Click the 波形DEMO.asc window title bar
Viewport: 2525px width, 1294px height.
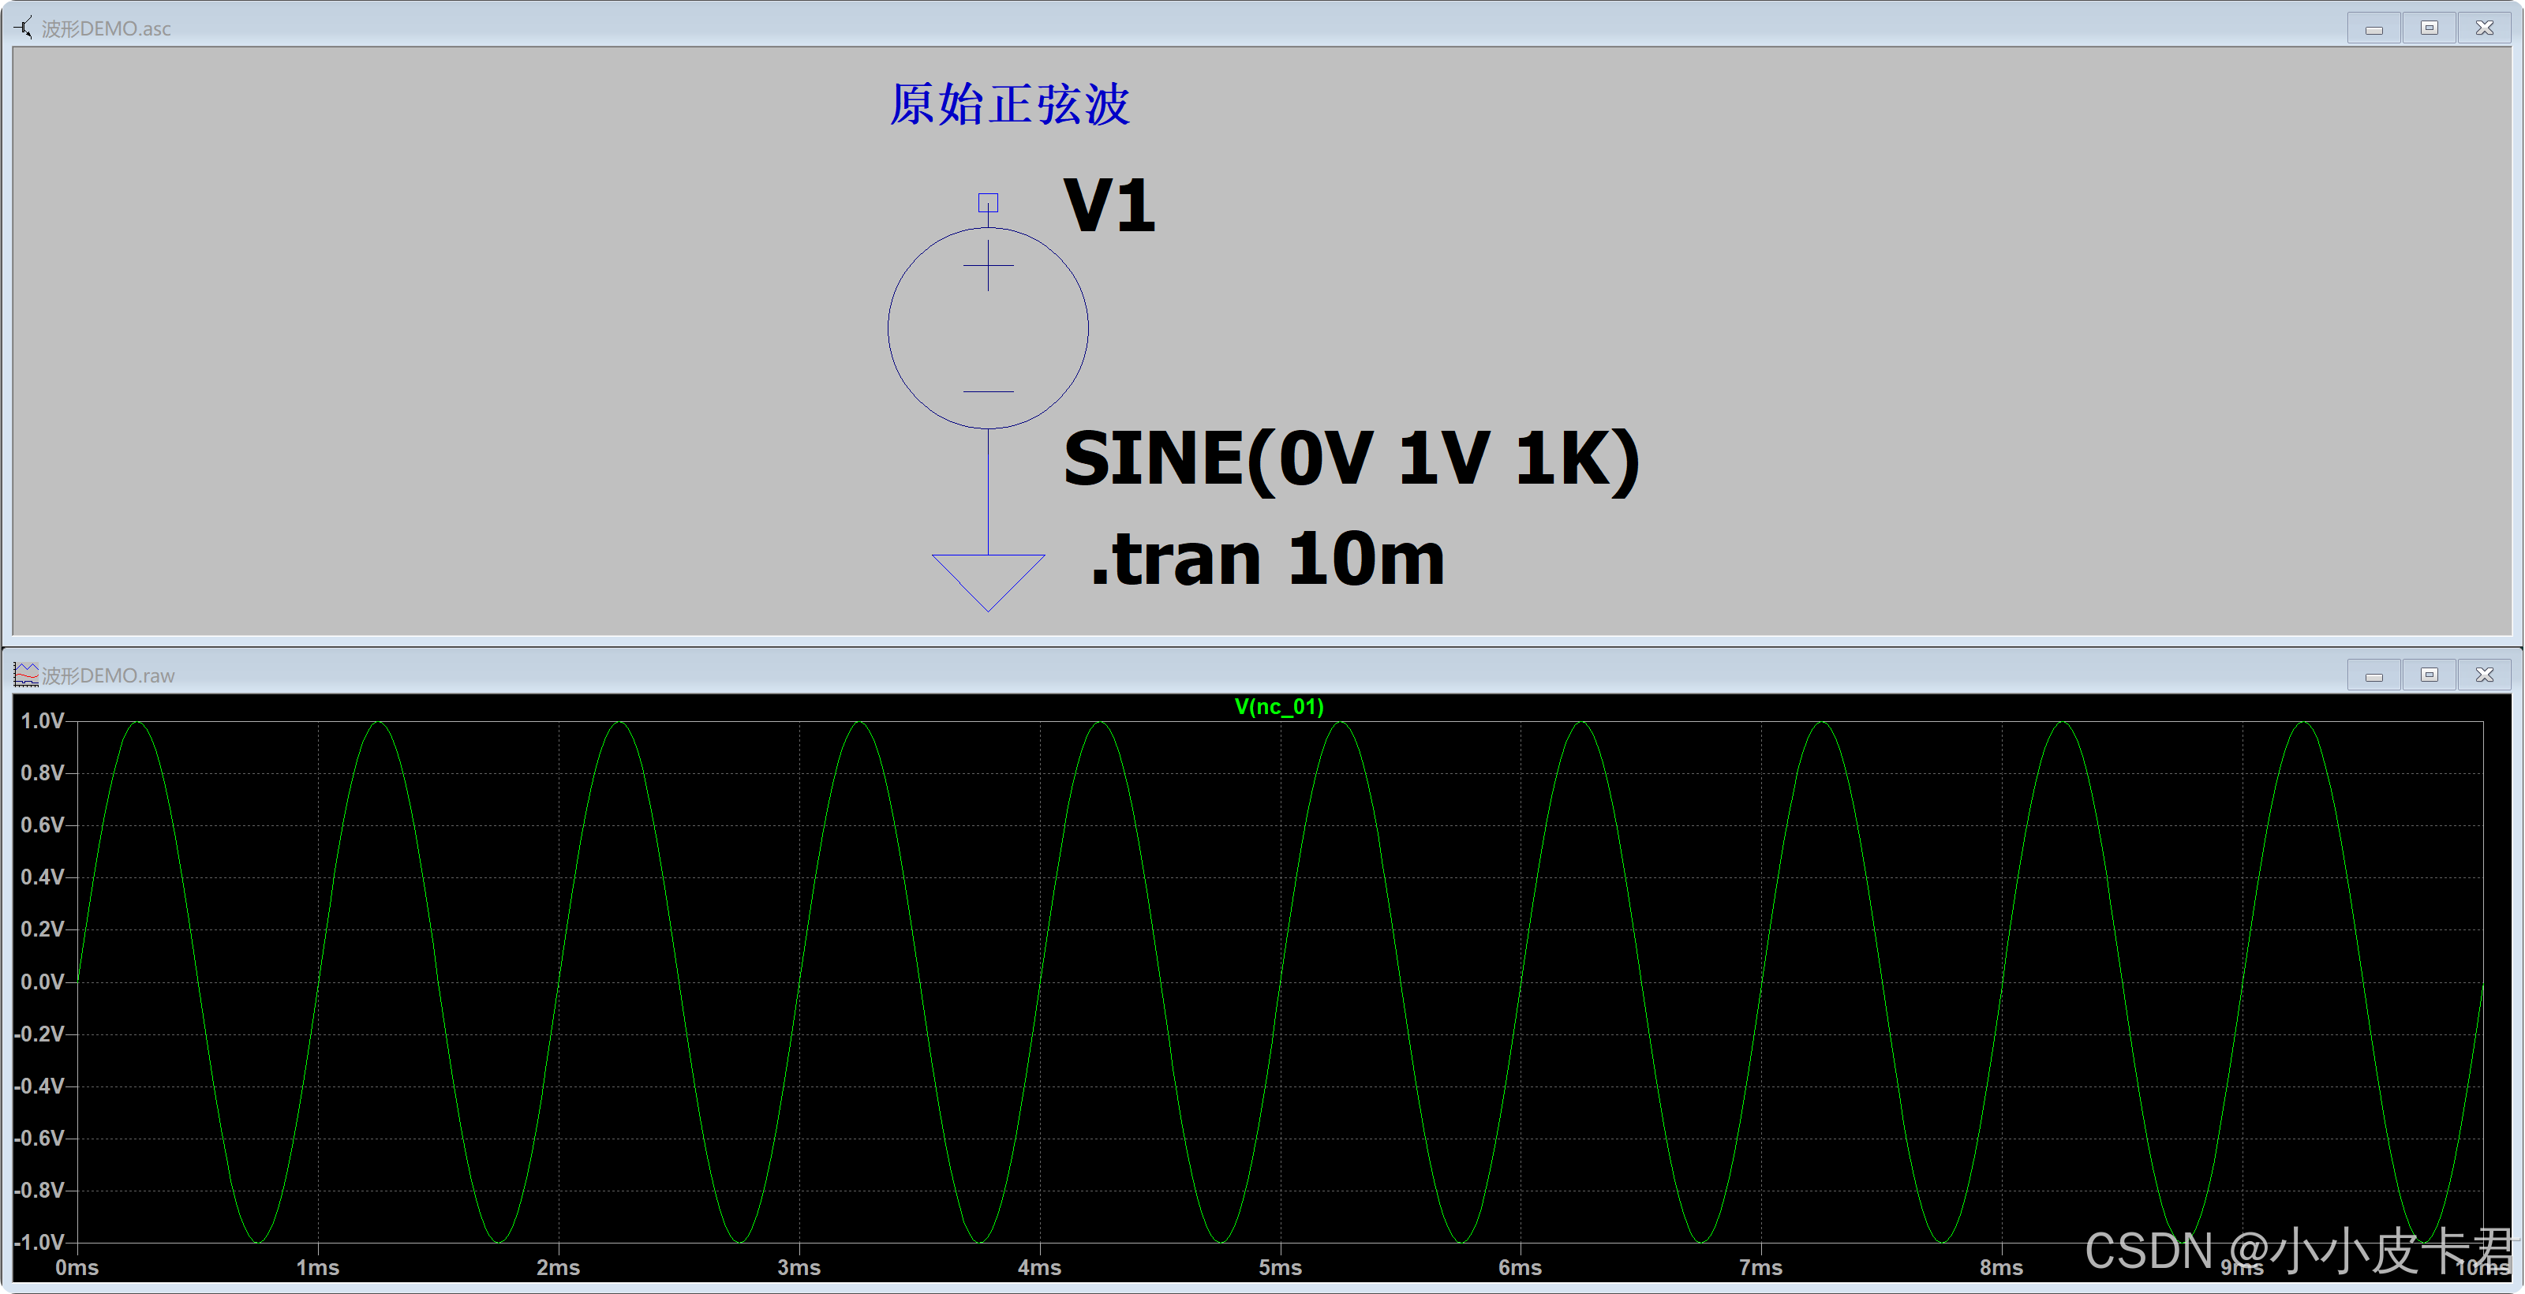1176,28
